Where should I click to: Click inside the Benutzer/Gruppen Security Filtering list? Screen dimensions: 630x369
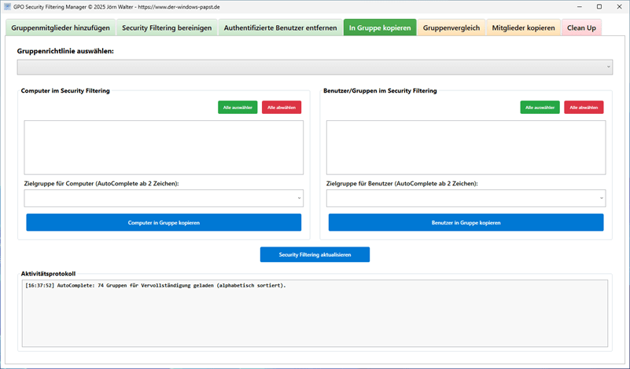point(466,148)
